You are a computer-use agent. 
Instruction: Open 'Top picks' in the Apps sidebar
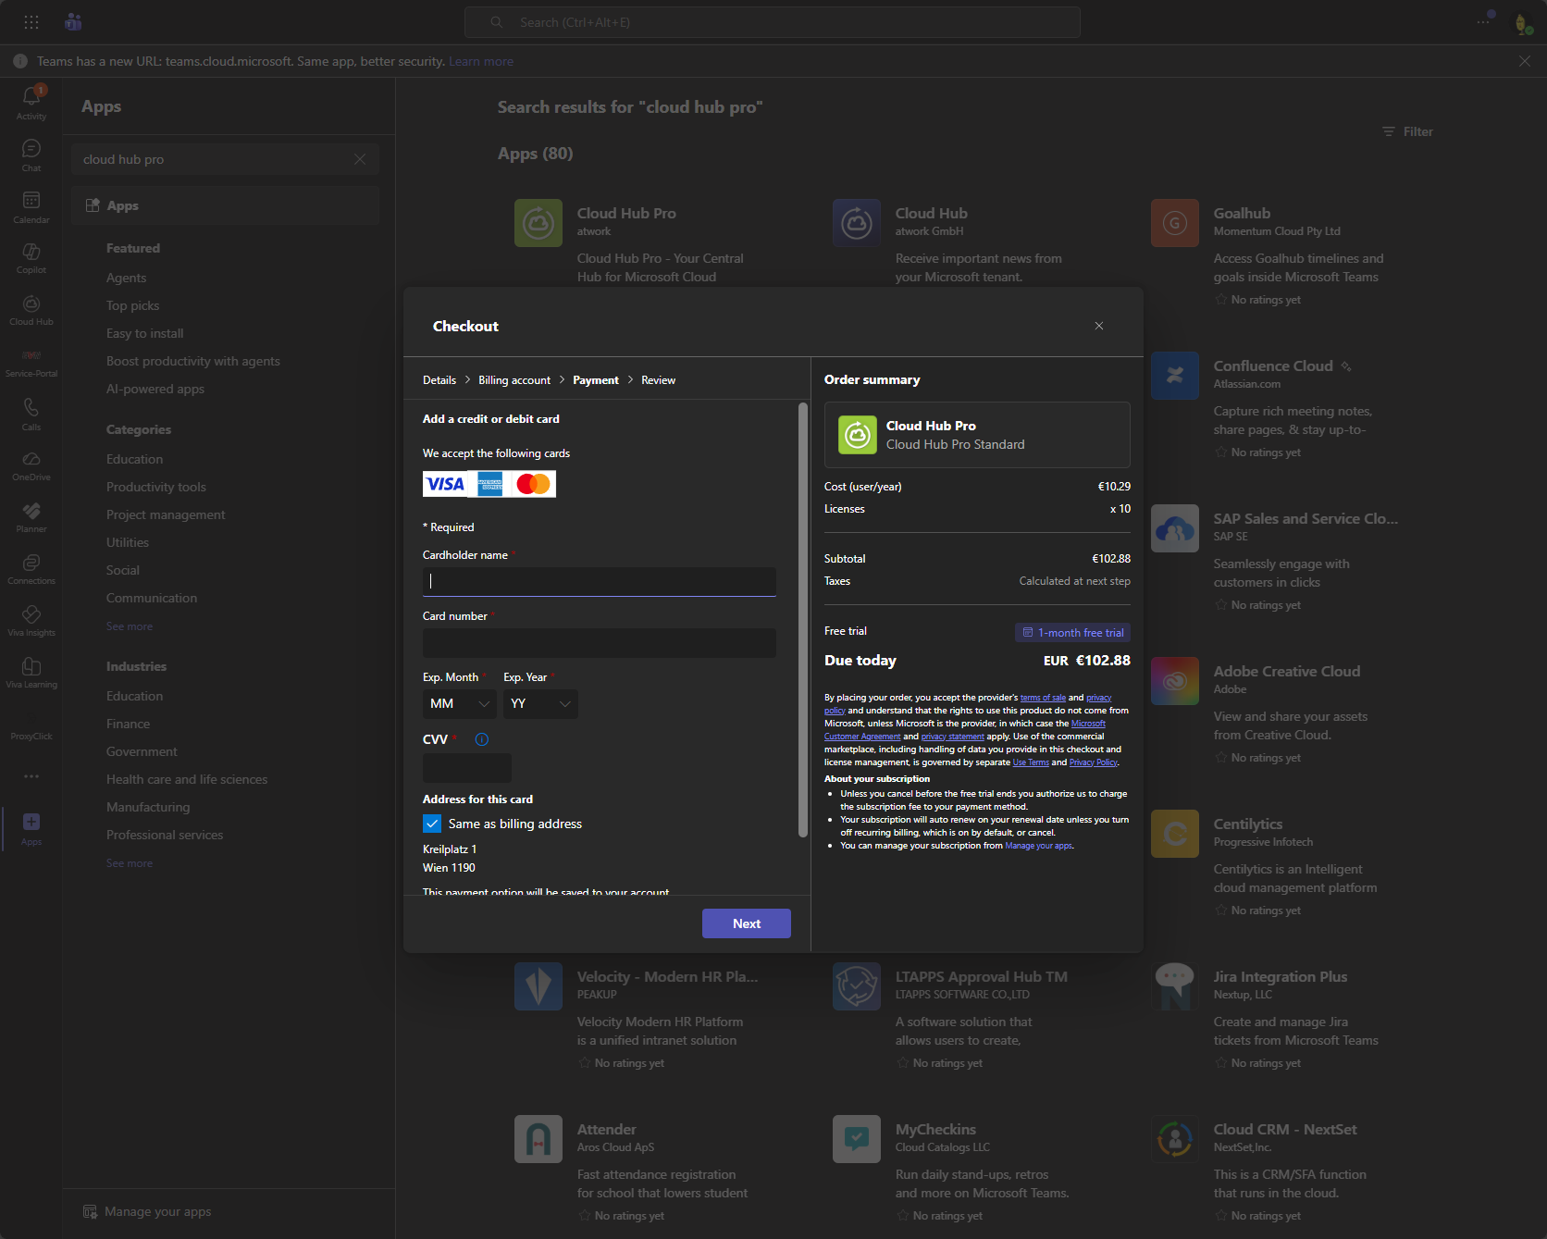pos(133,305)
